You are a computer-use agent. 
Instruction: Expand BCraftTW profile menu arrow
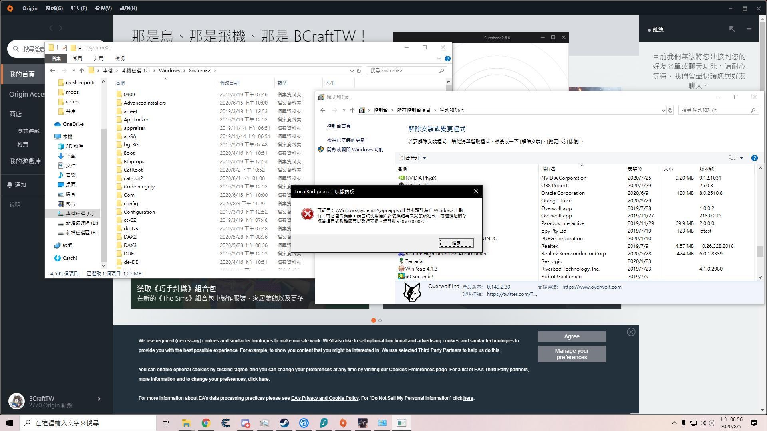point(99,399)
